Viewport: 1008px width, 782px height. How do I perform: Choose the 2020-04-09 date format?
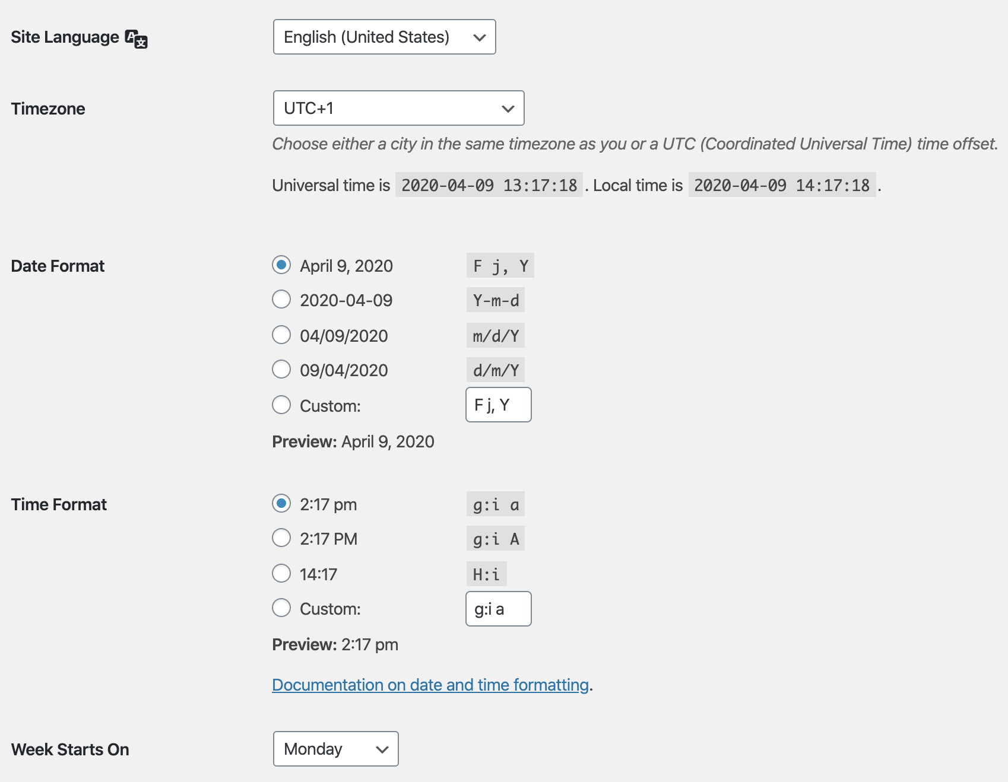pos(281,299)
